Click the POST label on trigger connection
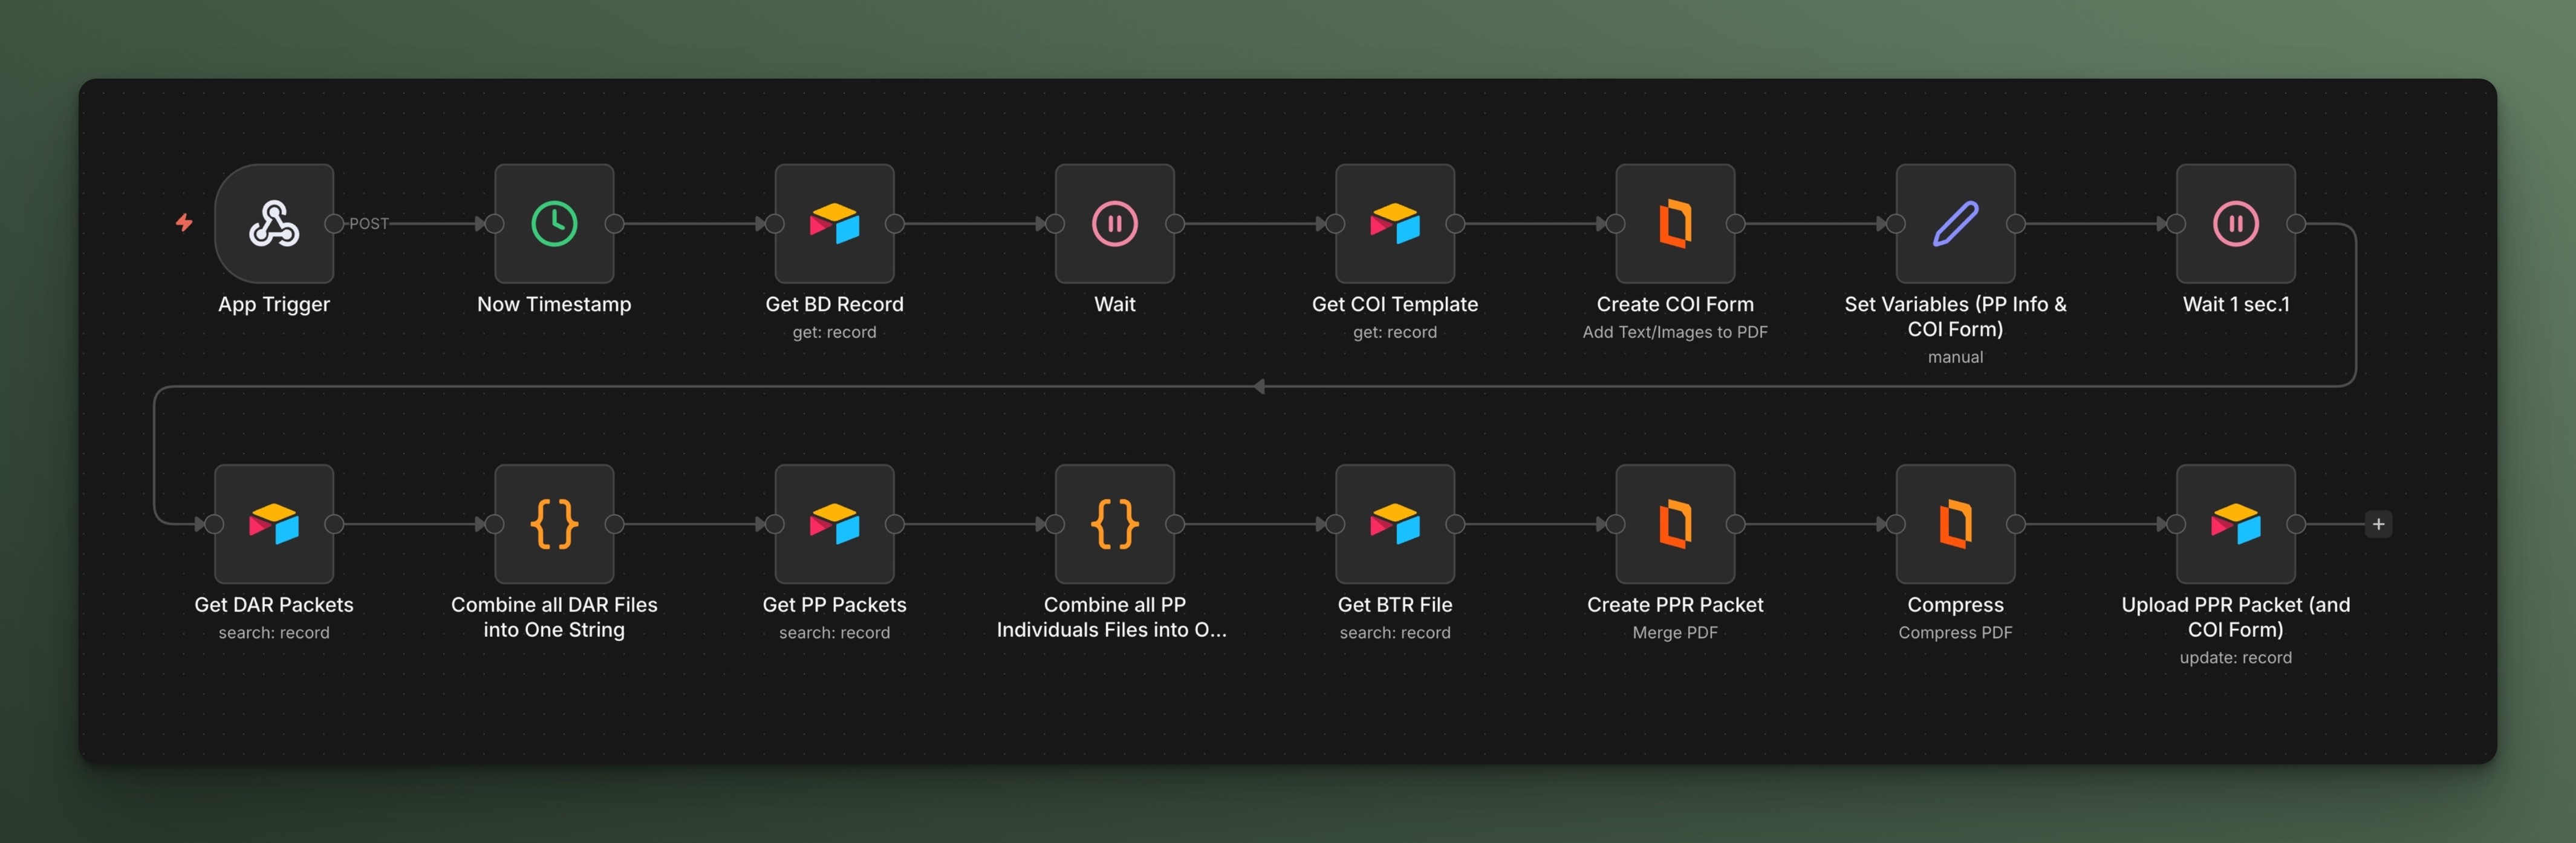 (x=368, y=224)
